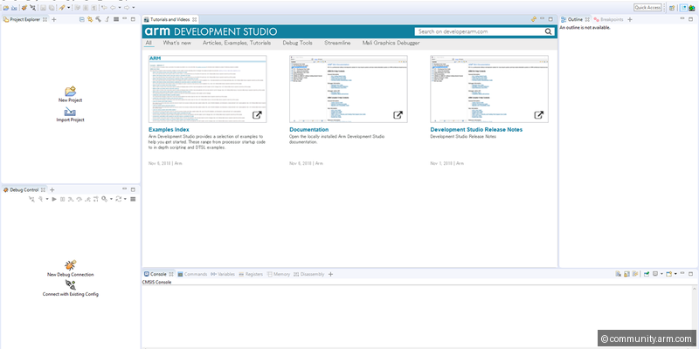This screenshot has width=699, height=349.
Task: Open dropdown next to wand toolbar icon
Action: click(69, 8)
